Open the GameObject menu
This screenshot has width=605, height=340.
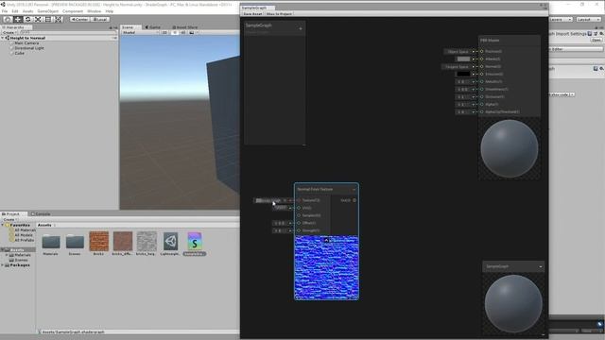(x=48, y=11)
